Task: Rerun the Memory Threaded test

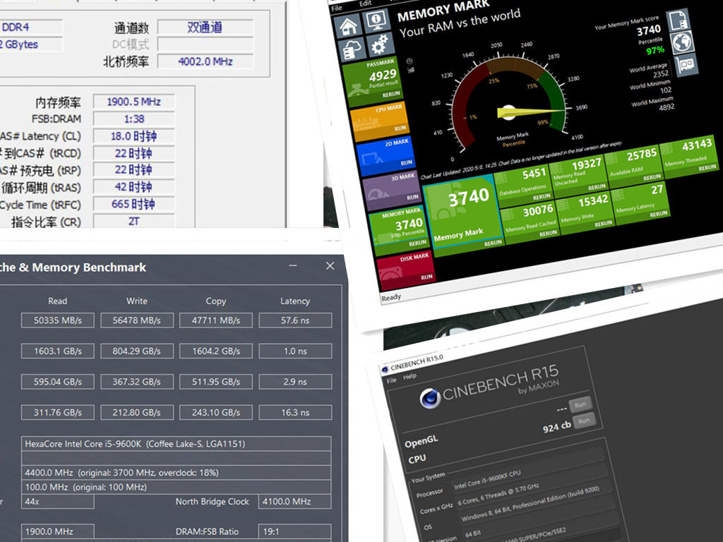Action: click(x=707, y=167)
